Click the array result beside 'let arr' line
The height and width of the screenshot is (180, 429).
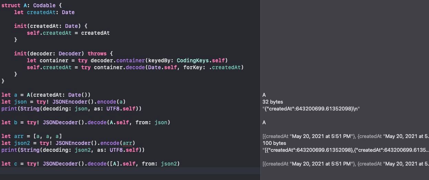345,136
